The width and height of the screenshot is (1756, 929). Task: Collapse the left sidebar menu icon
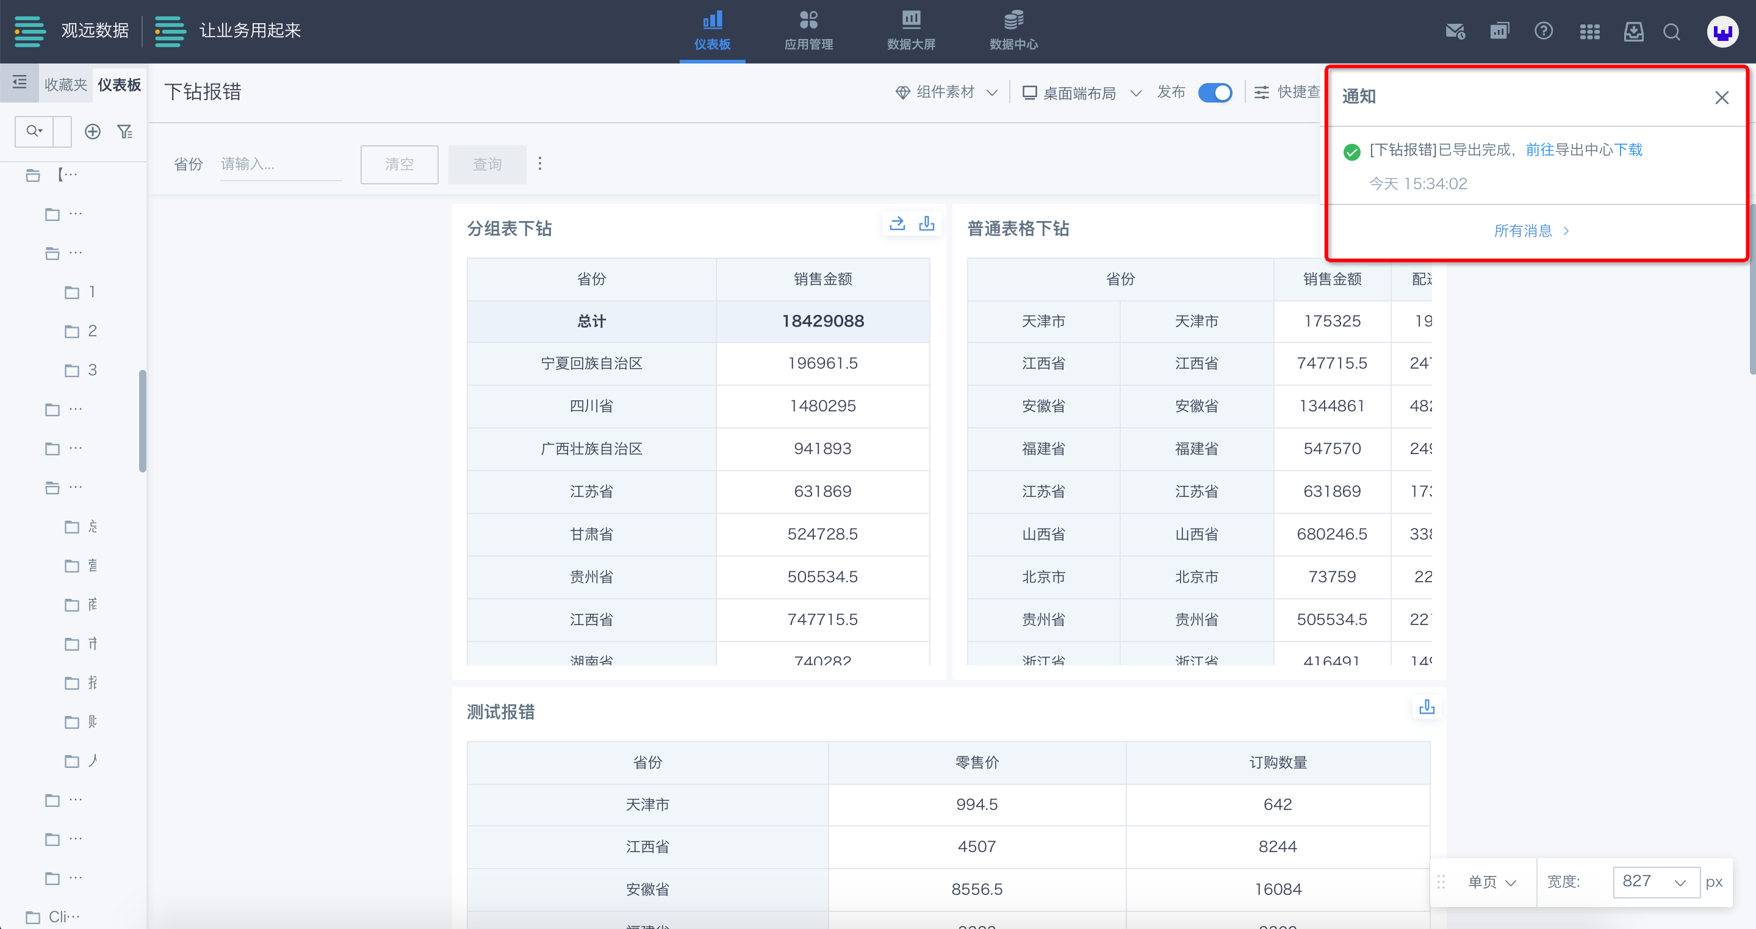coord(19,82)
